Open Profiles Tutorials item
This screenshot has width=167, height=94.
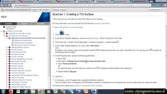(x=17, y=64)
